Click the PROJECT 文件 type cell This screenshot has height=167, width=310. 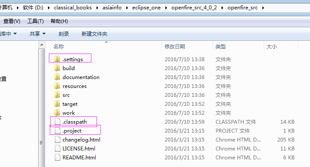pos(233,130)
